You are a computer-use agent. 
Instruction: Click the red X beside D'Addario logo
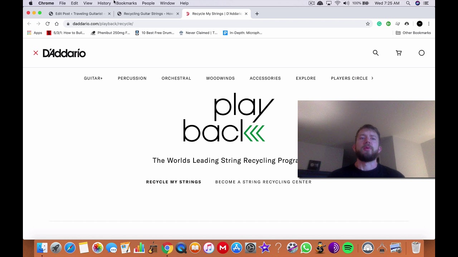tap(36, 53)
